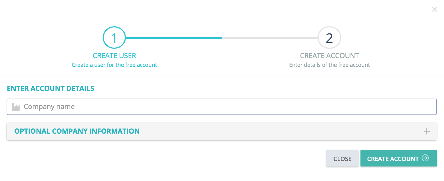The width and height of the screenshot is (444, 181).
Task: Click the green CREATE ACCOUNT button
Action: 398,158
